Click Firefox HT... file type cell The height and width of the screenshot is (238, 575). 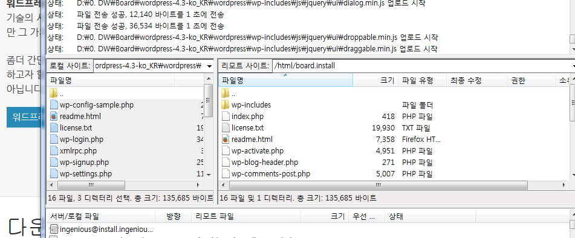(421, 139)
